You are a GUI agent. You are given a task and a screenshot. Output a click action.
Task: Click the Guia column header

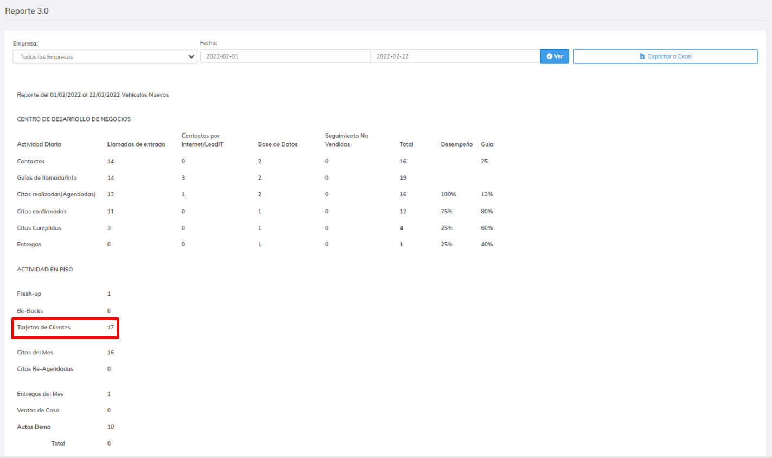point(487,144)
